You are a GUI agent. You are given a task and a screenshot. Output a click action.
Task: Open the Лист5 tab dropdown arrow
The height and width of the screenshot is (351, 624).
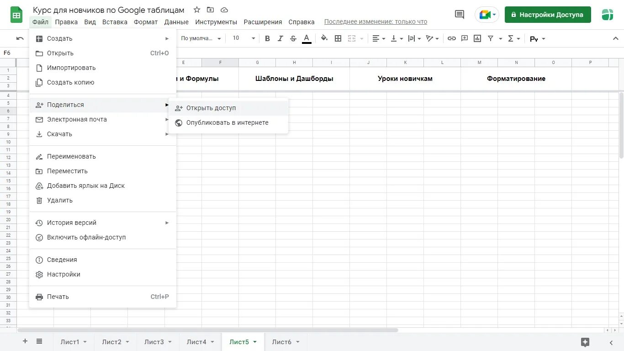pyautogui.click(x=255, y=342)
